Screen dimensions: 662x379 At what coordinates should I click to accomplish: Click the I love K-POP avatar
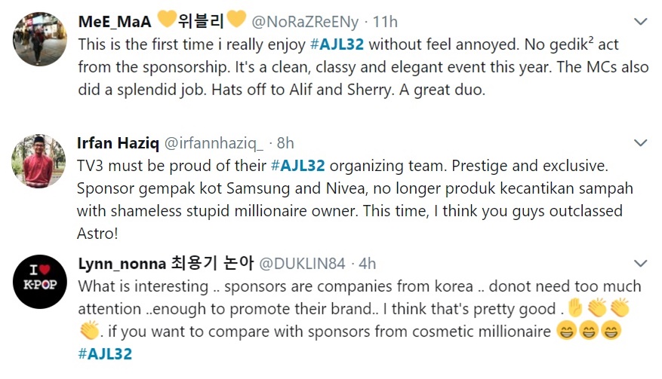coord(40,281)
